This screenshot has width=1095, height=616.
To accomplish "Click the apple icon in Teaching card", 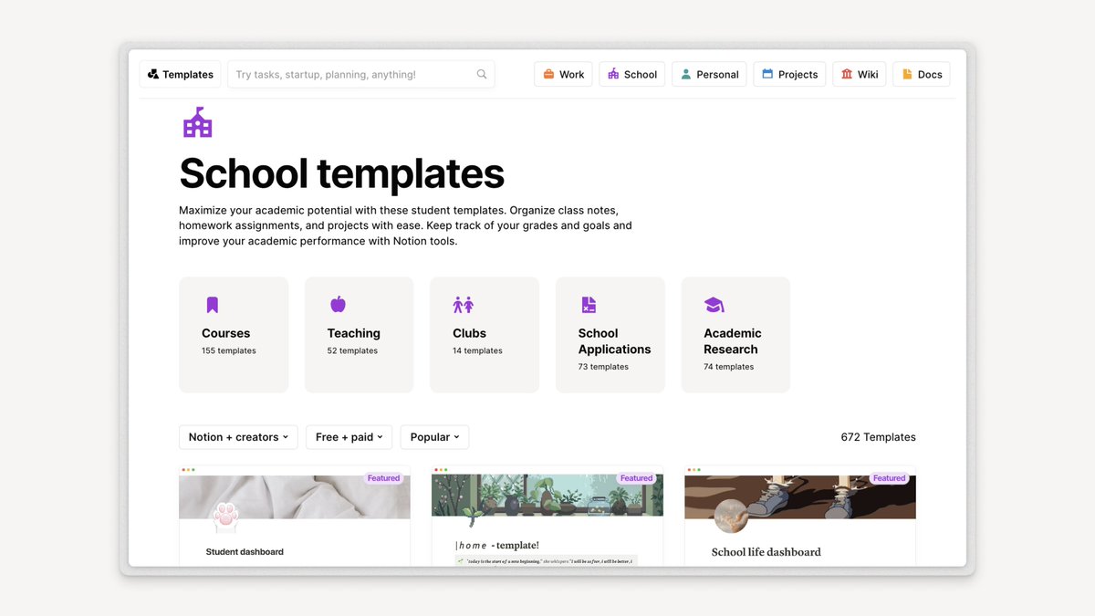I will point(338,304).
